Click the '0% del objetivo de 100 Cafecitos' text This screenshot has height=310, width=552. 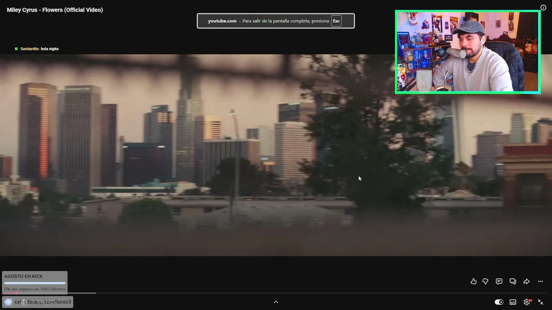click(35, 289)
